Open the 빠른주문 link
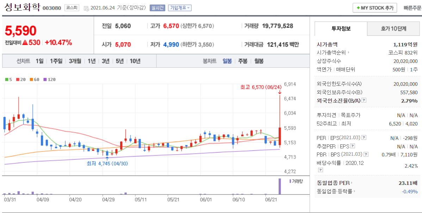 click(x=412, y=8)
